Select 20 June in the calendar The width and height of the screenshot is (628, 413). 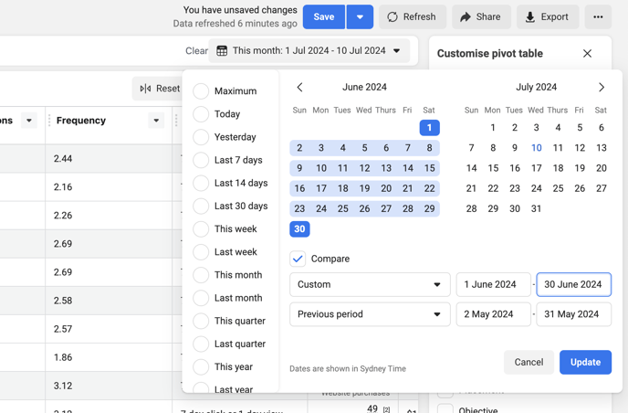coord(386,188)
